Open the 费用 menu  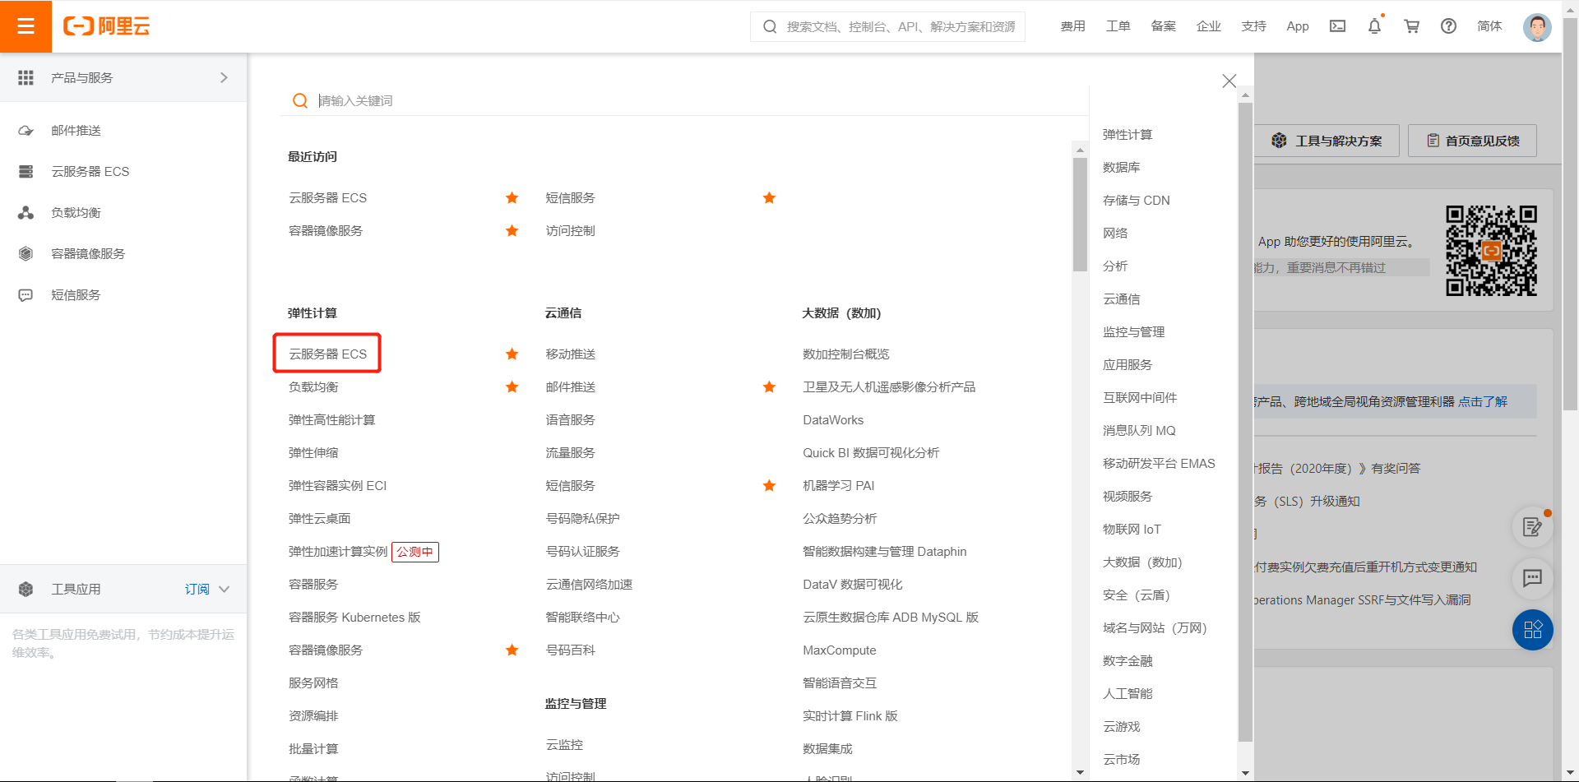point(1072,26)
